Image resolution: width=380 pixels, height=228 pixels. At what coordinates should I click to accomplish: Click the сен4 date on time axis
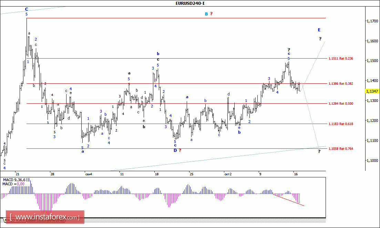coord(89,174)
